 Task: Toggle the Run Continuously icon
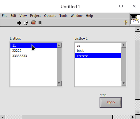tap(26, 23)
